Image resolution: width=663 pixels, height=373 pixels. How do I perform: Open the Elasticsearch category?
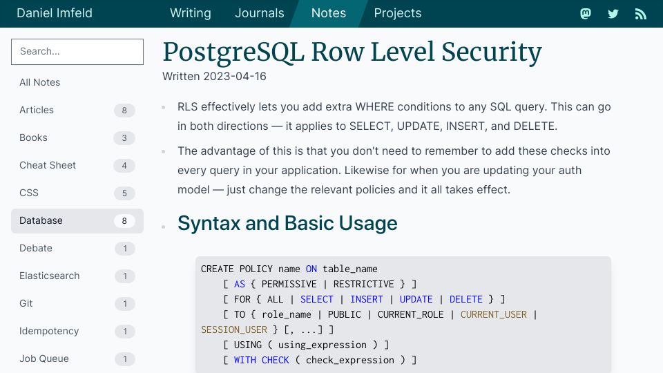[x=77, y=276]
